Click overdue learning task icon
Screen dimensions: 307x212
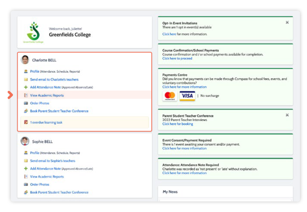coord(26,122)
